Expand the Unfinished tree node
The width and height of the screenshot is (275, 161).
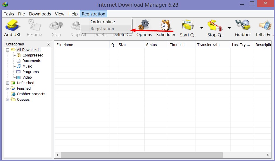click(x=8, y=83)
